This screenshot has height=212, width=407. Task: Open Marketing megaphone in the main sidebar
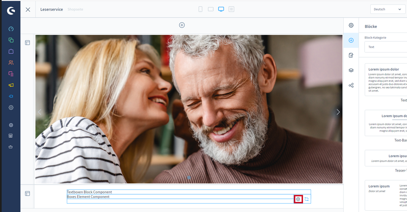(x=11, y=85)
